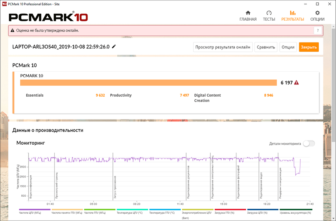The image size is (336, 221).
Task: Select the Productivity score 7 497
Action: pos(184,95)
